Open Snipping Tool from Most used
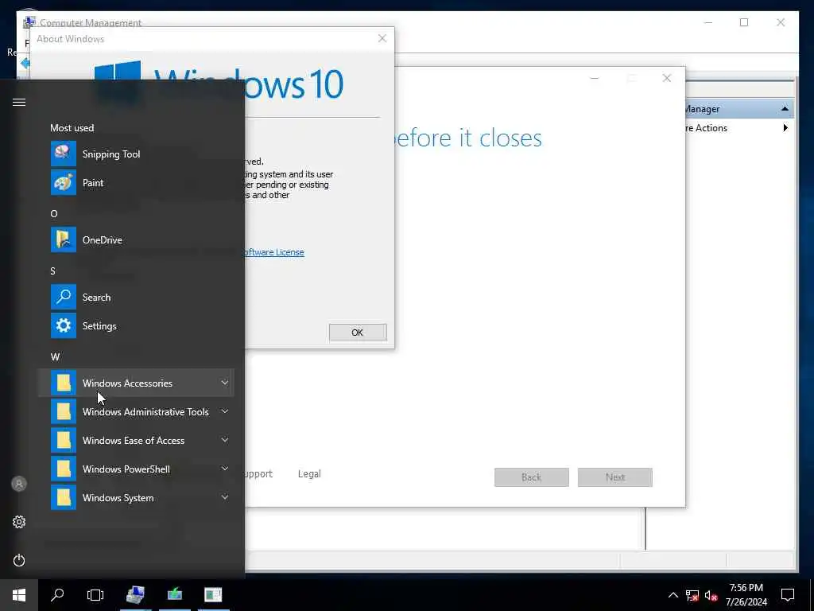Screen dimensions: 814x611 (x=136, y=154)
